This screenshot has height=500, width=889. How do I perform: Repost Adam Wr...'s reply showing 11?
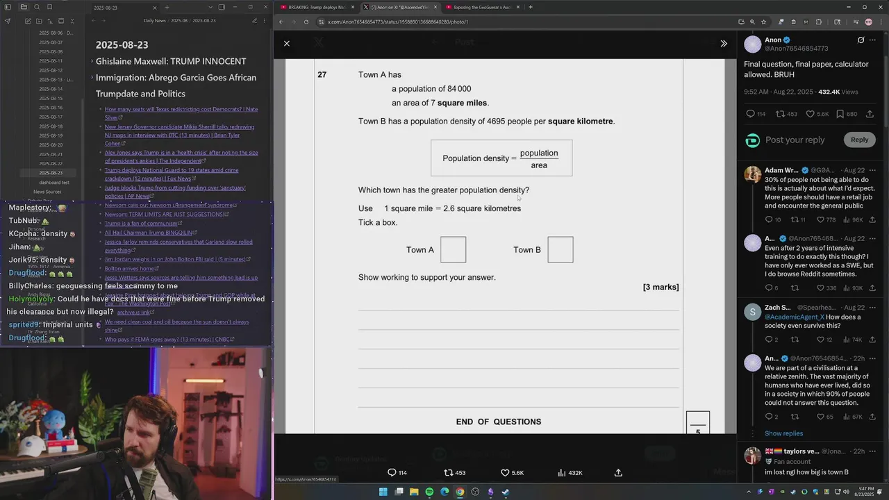pyautogui.click(x=798, y=219)
